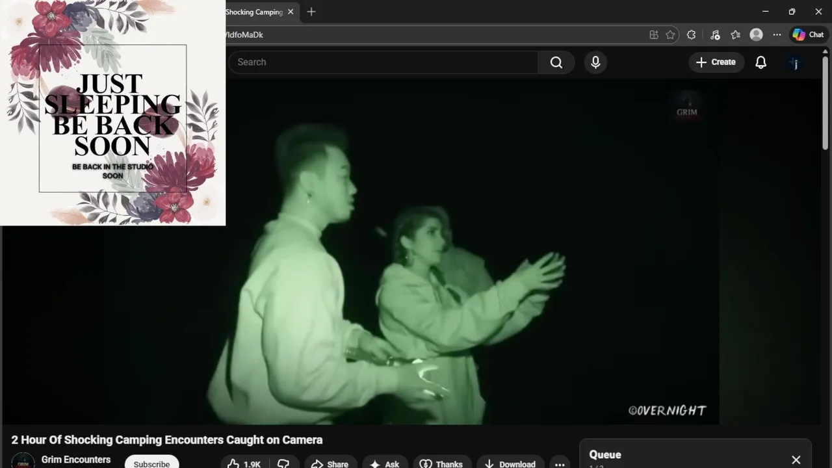Open the browser extensions puzzle icon
Screen dimensions: 832x468
[691, 34]
